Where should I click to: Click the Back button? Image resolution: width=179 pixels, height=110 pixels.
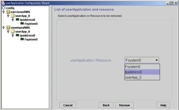(106, 105)
